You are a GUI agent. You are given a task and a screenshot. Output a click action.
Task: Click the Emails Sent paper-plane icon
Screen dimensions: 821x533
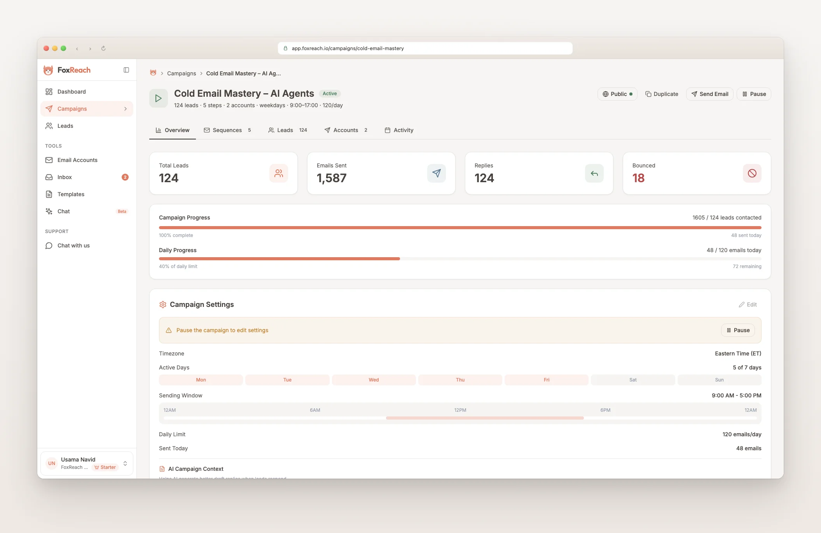436,173
